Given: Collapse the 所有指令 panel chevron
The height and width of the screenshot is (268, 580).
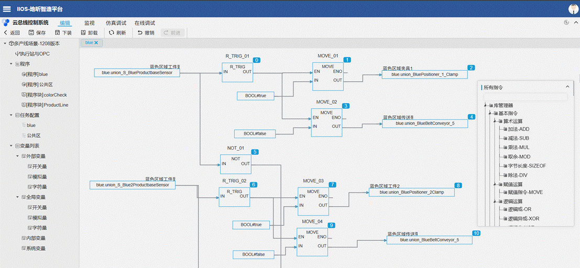Looking at the screenshot, I should (567, 87).
